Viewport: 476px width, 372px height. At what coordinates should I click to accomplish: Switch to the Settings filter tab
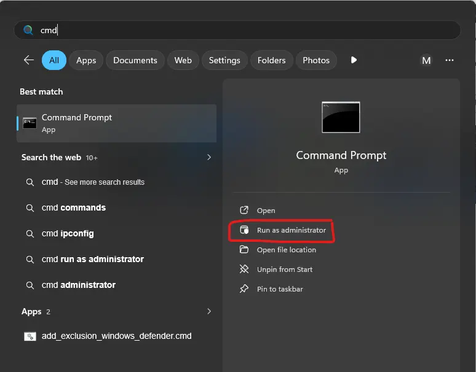224,60
